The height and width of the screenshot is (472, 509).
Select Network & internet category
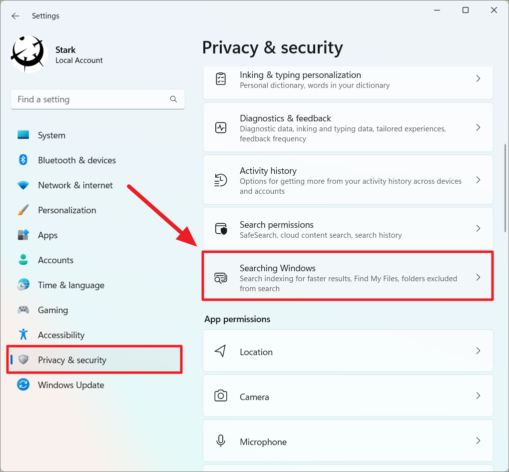[75, 185]
